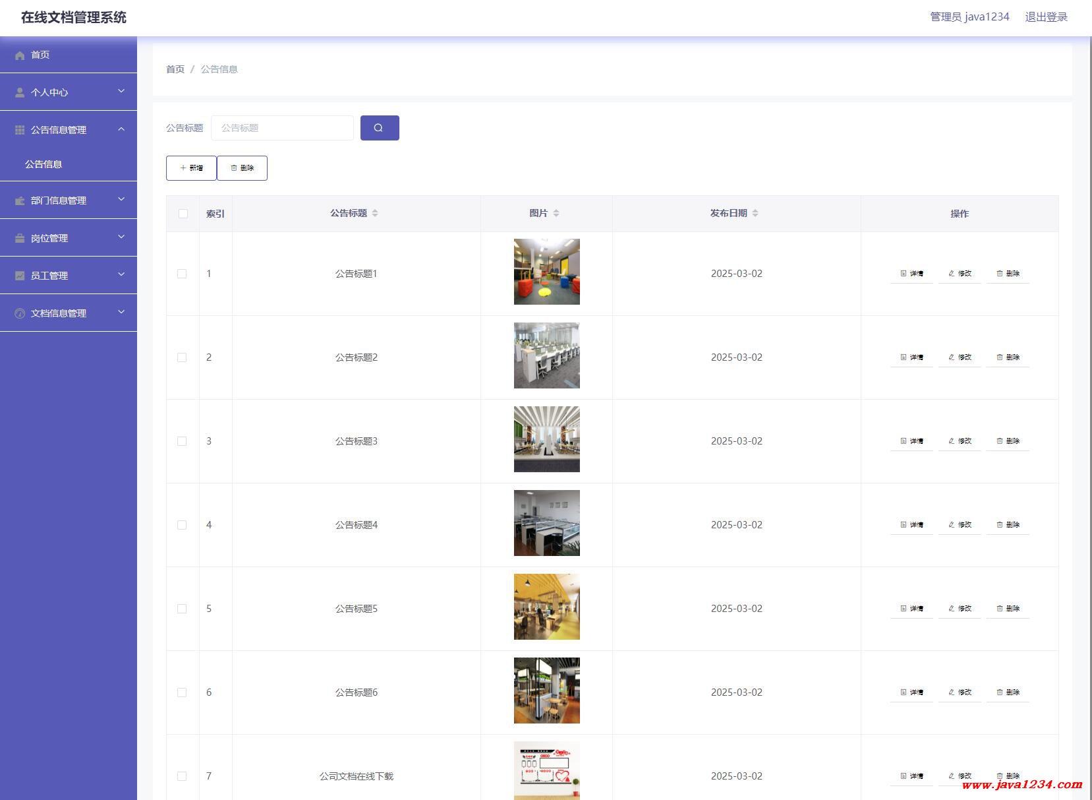
Task: Open 详情 for 公告标题3
Action: (x=911, y=441)
